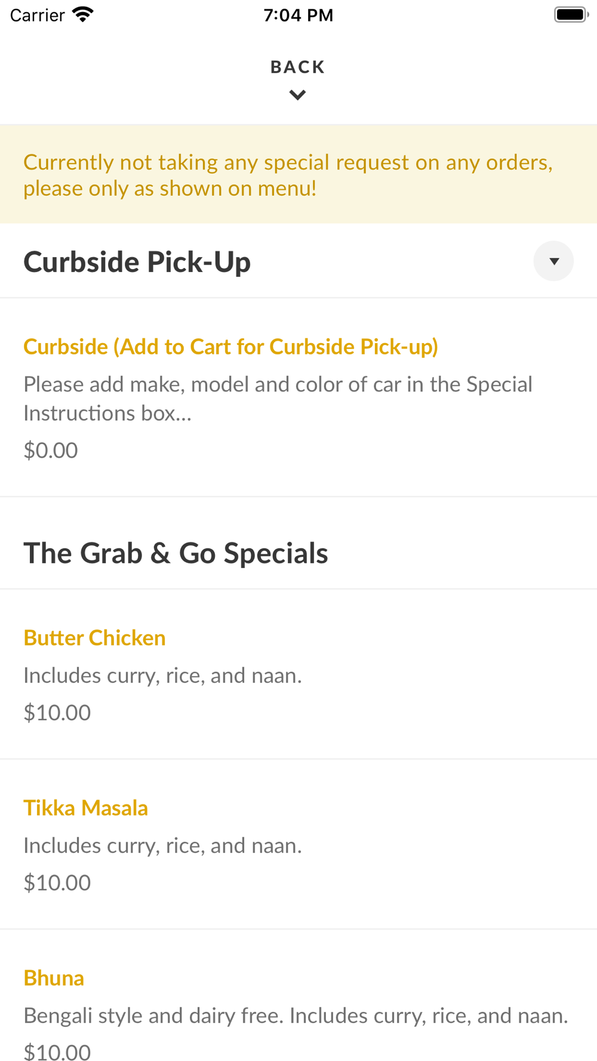Open the Bhuna menu item
This screenshot has width=597, height=1061.
(x=54, y=978)
